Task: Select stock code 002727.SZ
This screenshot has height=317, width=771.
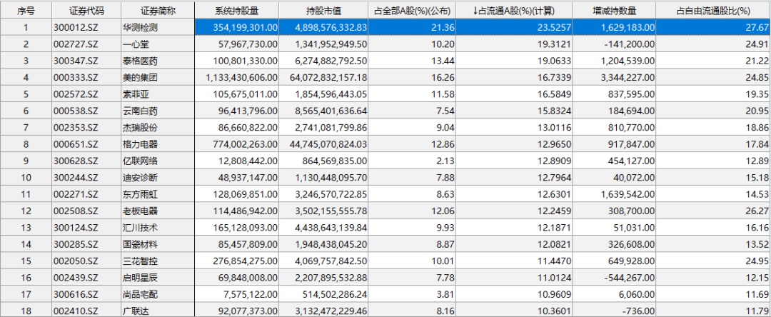Action: tap(86, 44)
